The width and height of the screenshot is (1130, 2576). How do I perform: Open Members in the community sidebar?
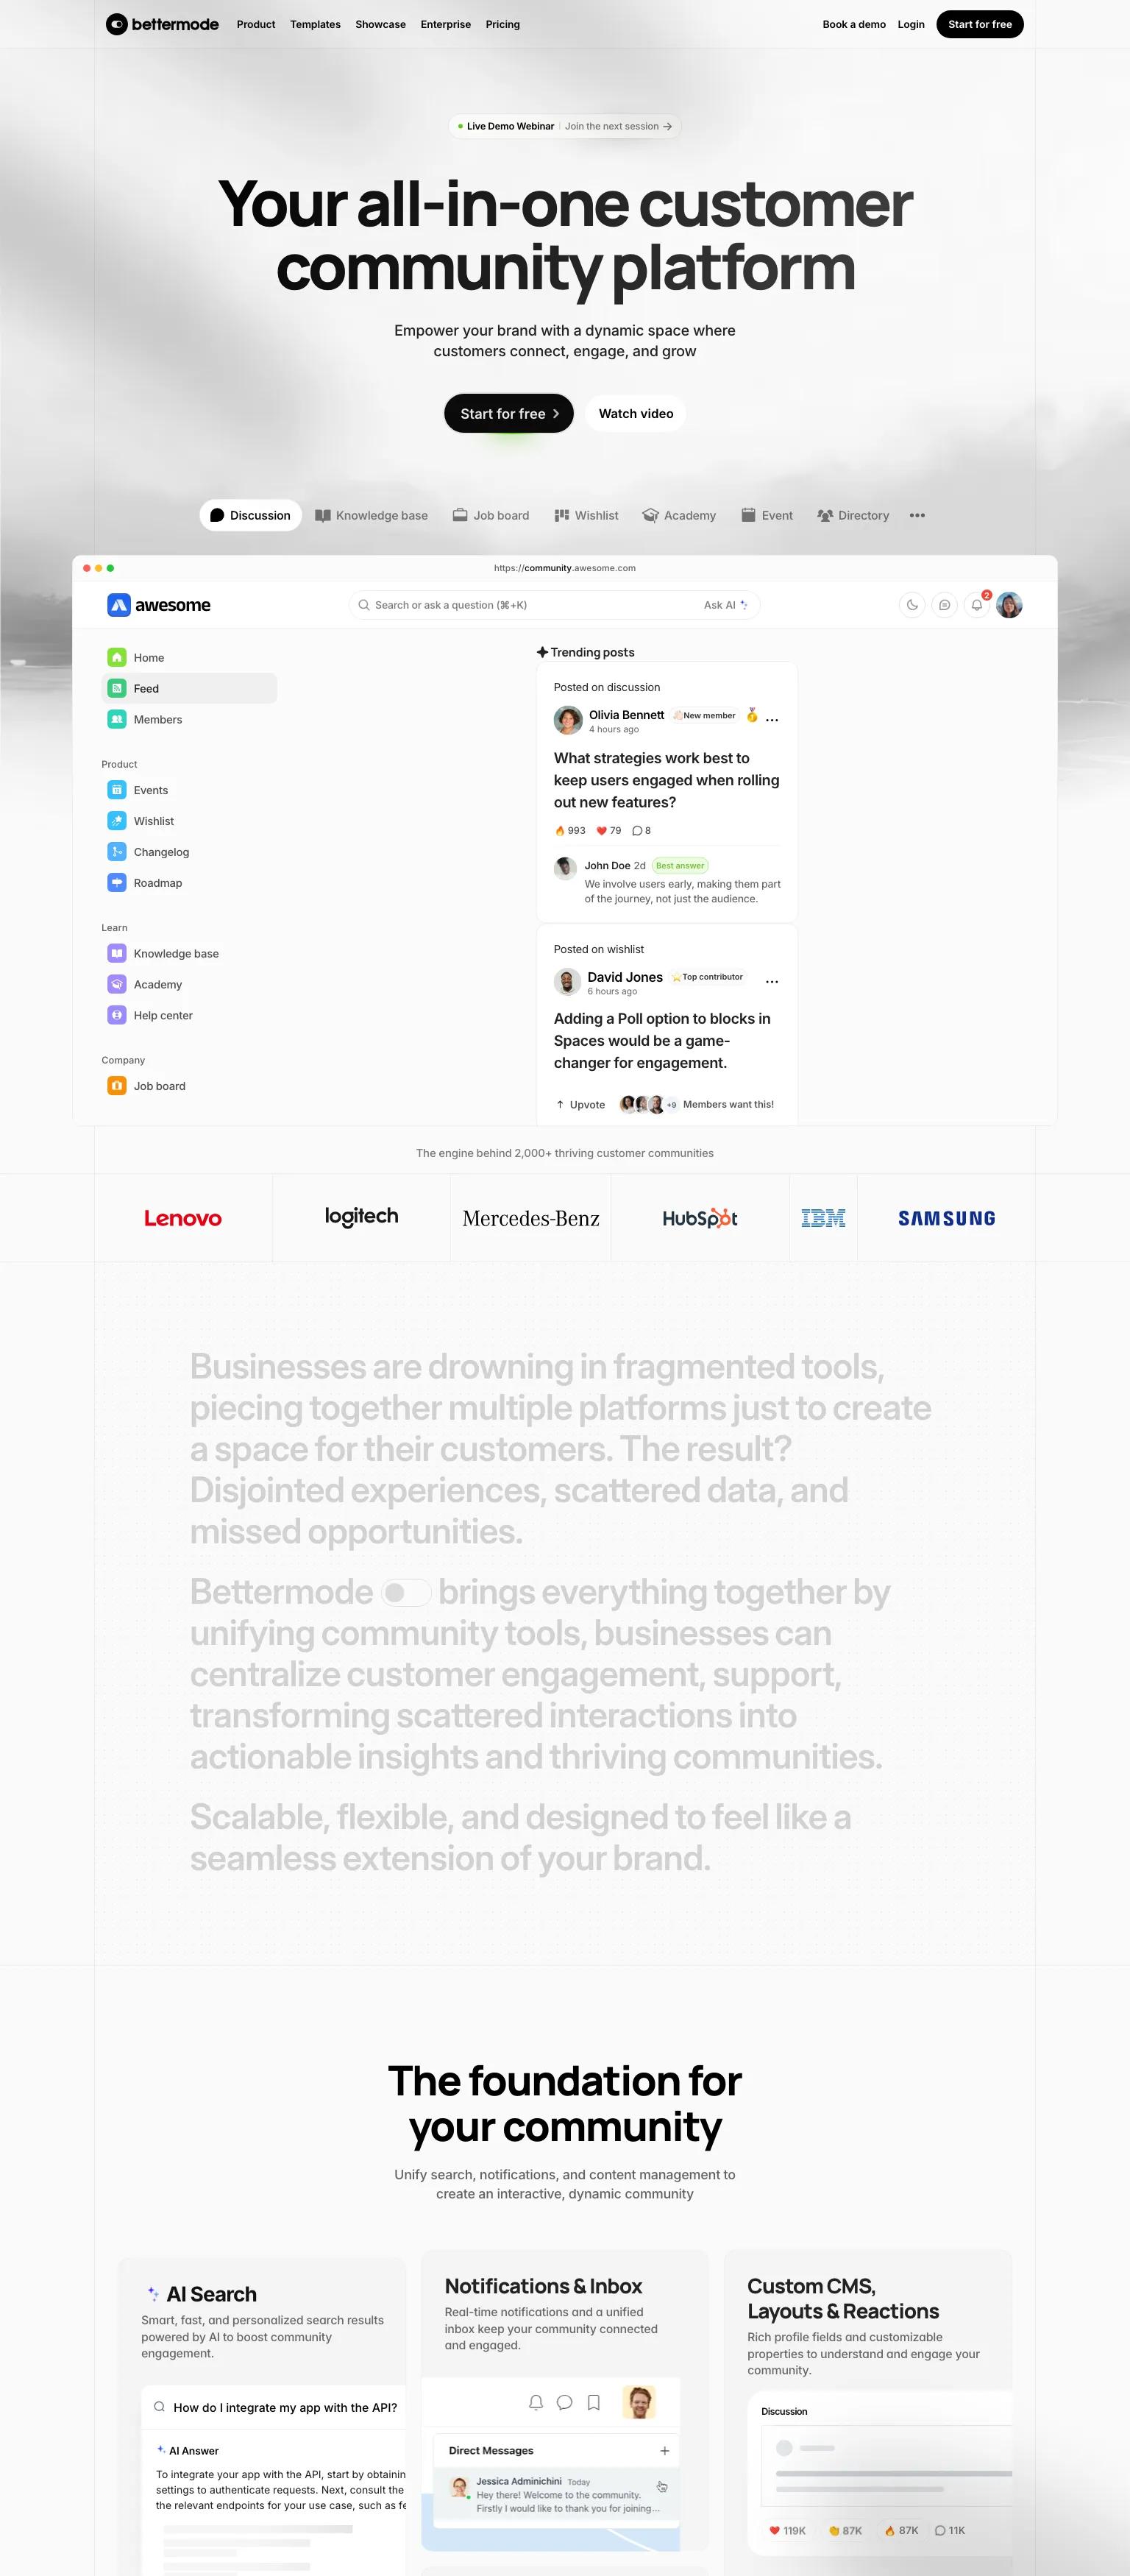click(x=157, y=719)
